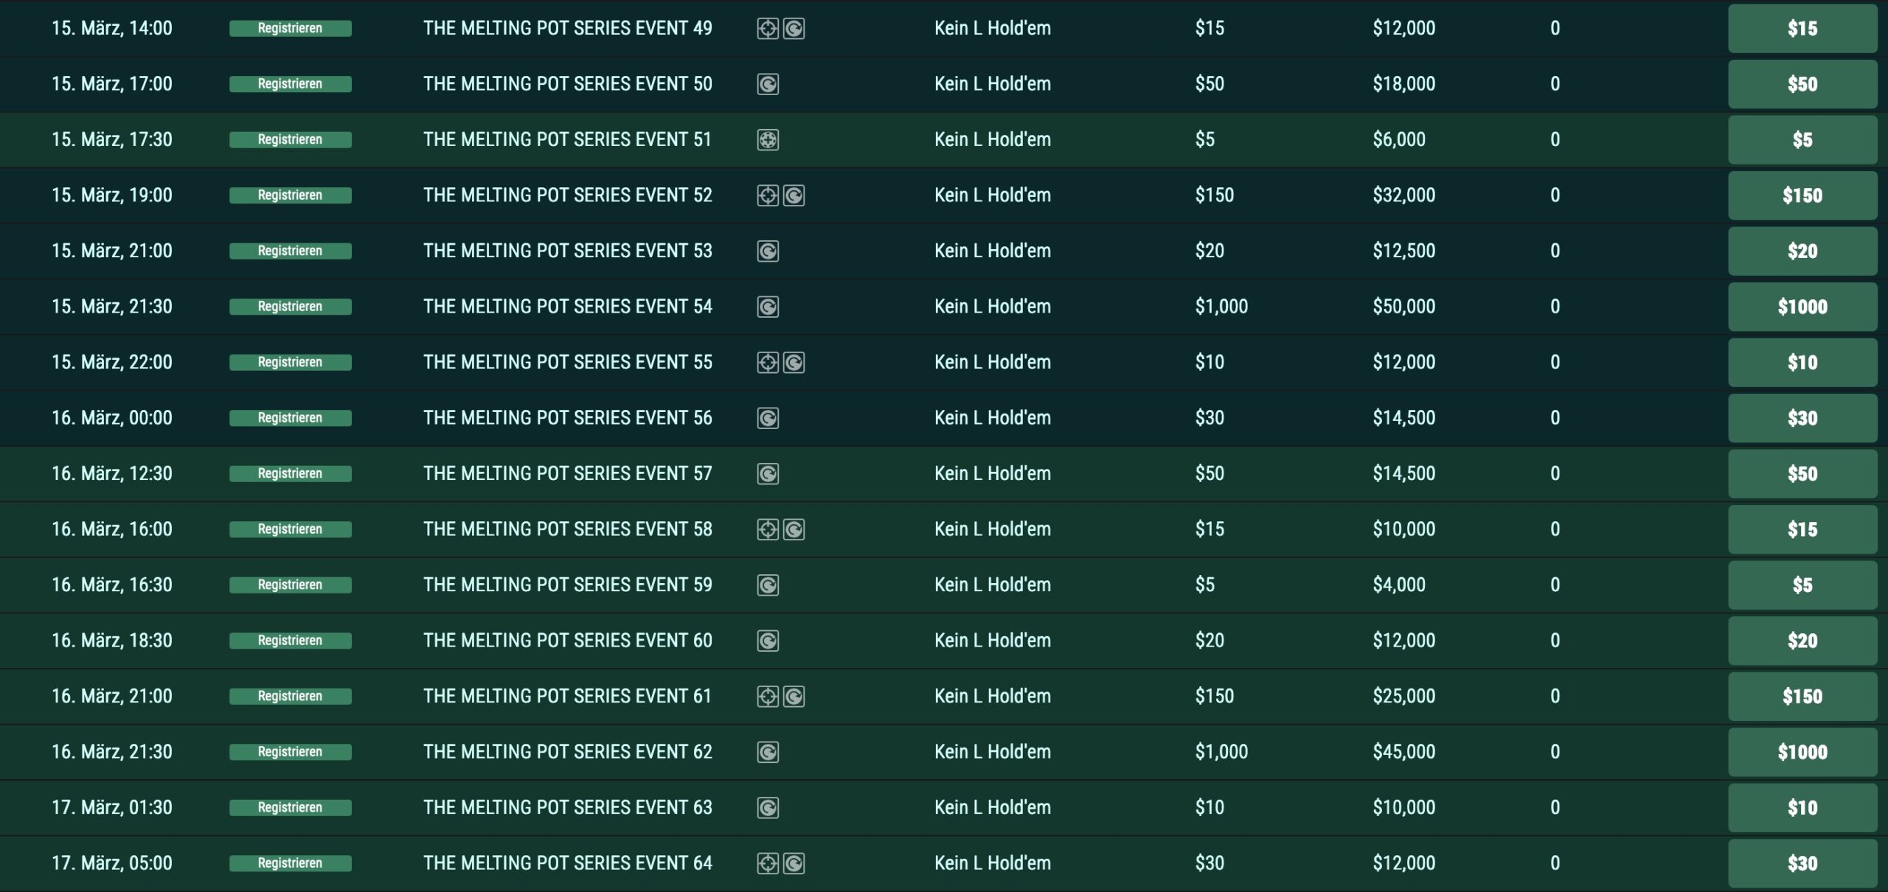Click the bounty crosshair icon on Event 64
The image size is (1888, 892).
point(768,863)
